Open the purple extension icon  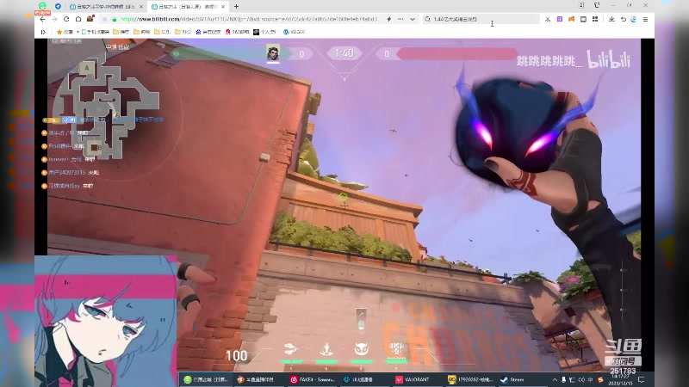coord(559,19)
